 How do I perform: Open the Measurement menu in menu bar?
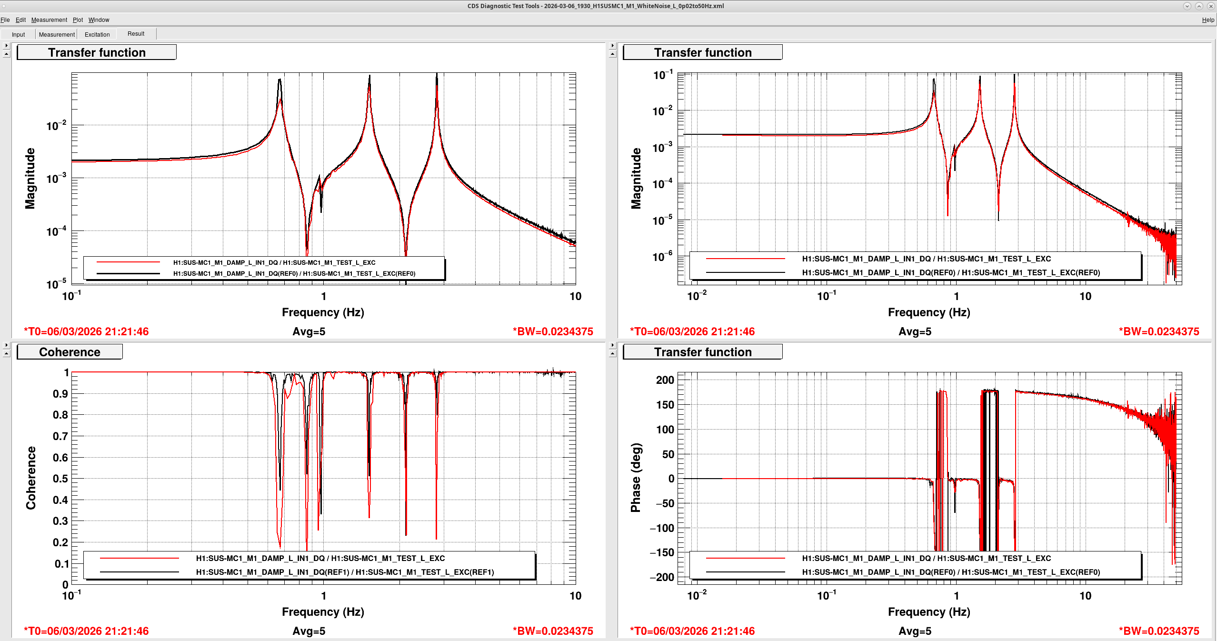click(49, 20)
